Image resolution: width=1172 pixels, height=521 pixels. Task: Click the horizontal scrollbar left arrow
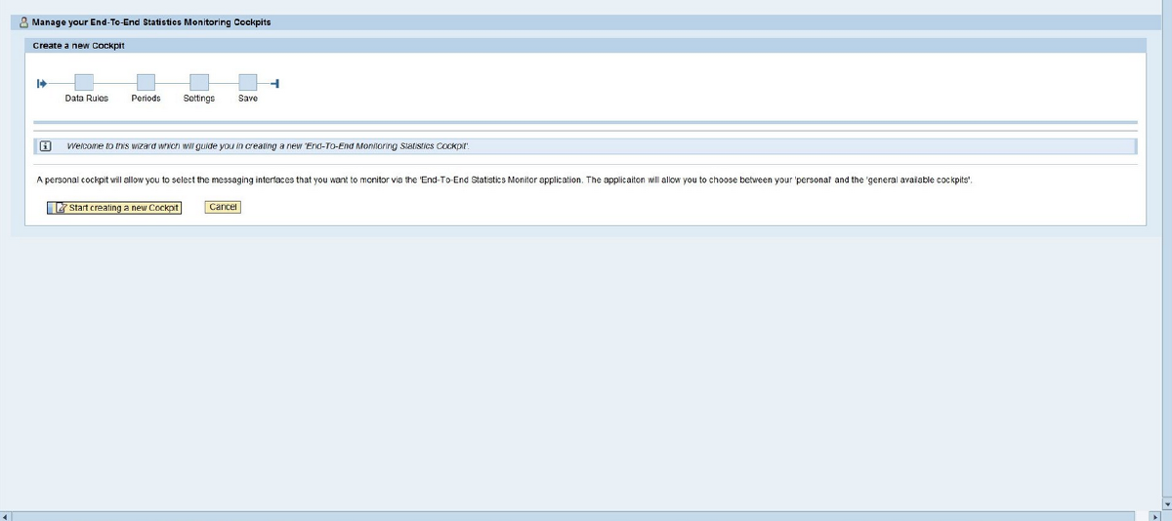(x=6, y=515)
